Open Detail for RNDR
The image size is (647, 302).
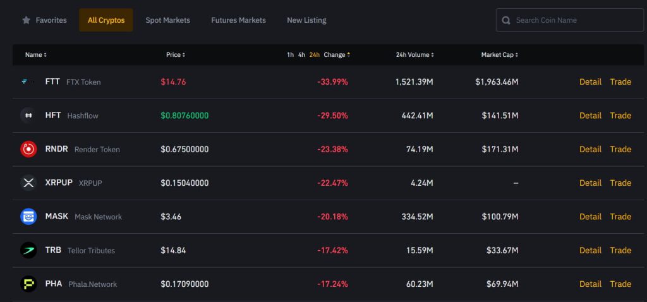590,149
